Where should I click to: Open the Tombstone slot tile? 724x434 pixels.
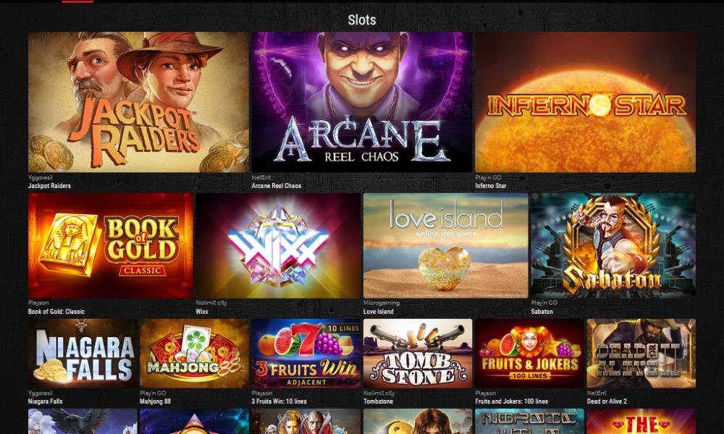pyautogui.click(x=418, y=353)
